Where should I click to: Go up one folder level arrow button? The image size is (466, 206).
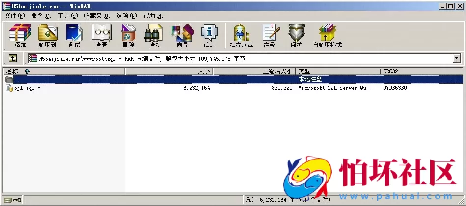click(12, 59)
